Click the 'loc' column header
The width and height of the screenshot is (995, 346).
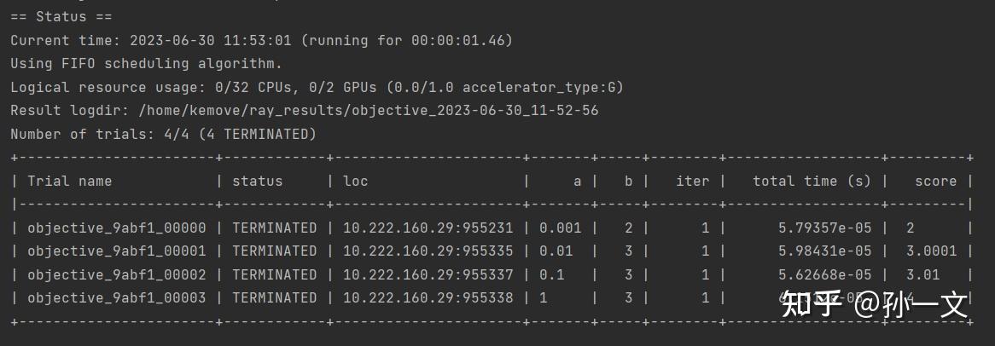click(x=356, y=181)
